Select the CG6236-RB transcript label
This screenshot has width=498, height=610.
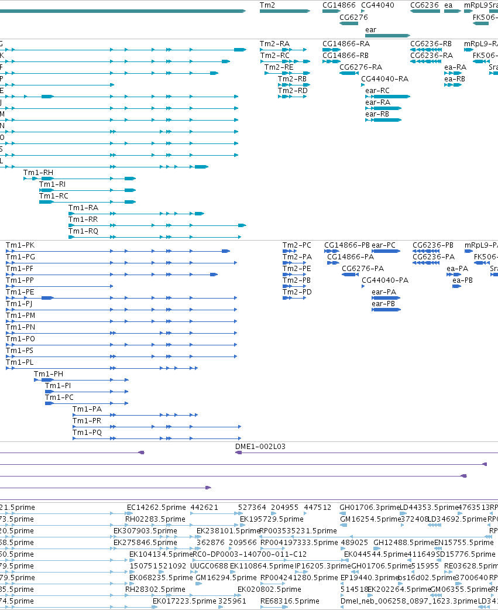pyautogui.click(x=431, y=43)
